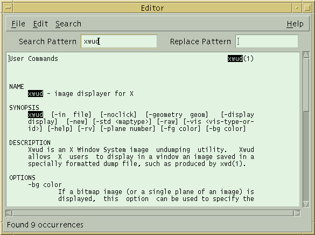Click highlighted xwud(1) in the header line
The width and height of the screenshot is (315, 235).
[241, 59]
